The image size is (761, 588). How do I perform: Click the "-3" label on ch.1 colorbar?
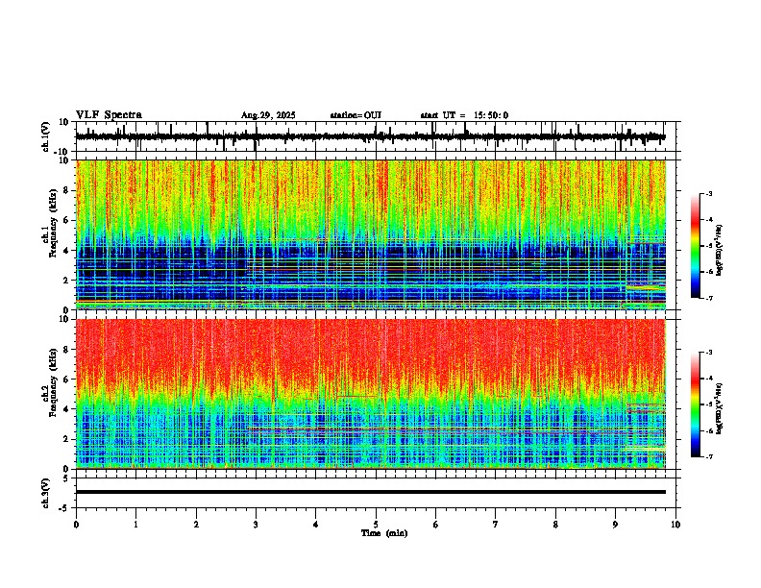(709, 194)
